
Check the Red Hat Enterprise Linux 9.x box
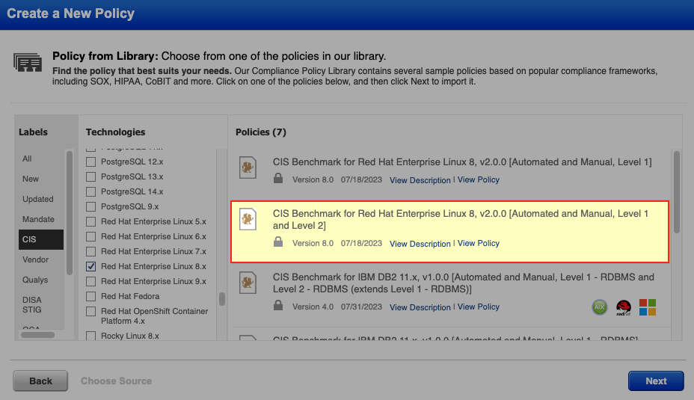pos(91,281)
